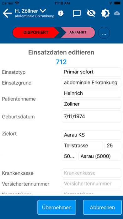Viewport: 123px width, 219px height.
Task: Open the three-dots more status button
Action: coord(104,33)
